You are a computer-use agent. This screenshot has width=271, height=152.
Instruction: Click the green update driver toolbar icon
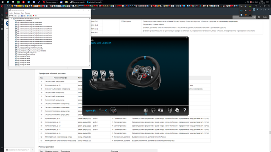(x=31, y=16)
